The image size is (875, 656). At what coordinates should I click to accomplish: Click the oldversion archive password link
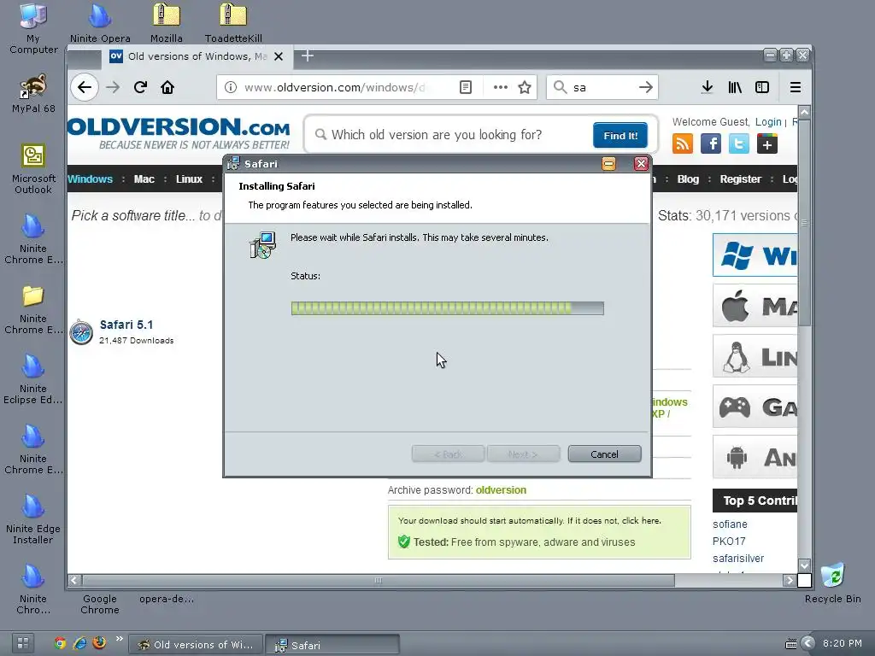point(501,489)
